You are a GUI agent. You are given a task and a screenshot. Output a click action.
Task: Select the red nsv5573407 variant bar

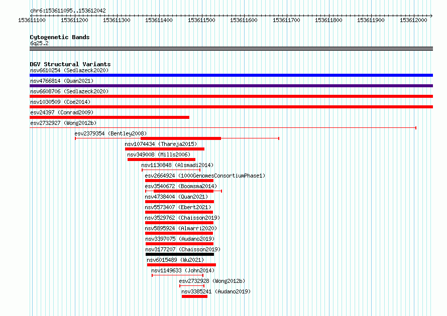coord(179,212)
